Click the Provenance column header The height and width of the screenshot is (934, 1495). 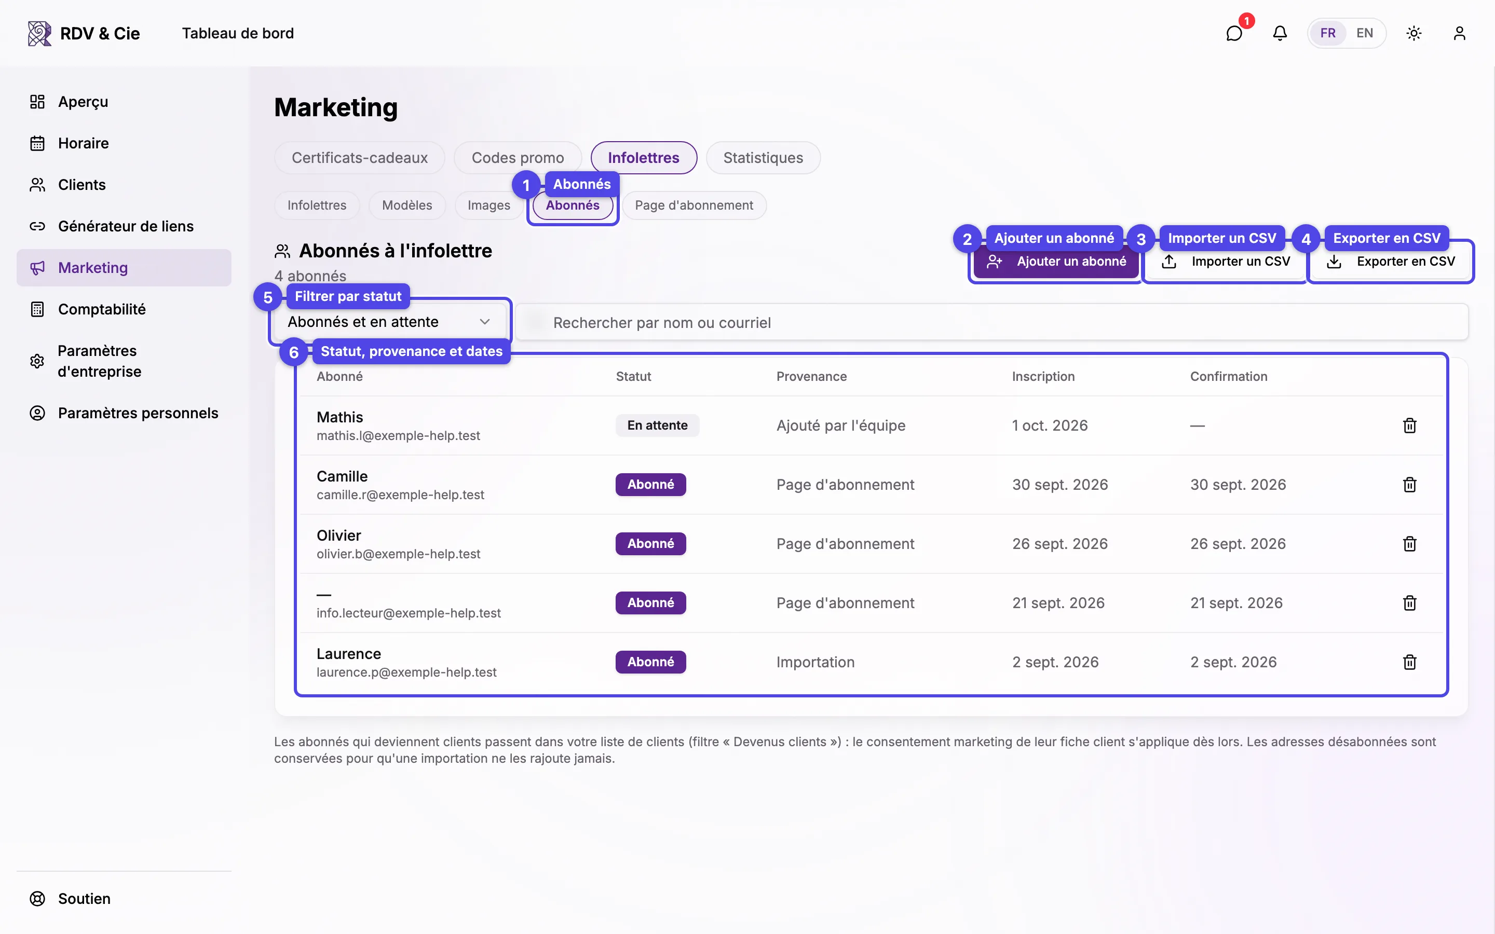pyautogui.click(x=811, y=376)
